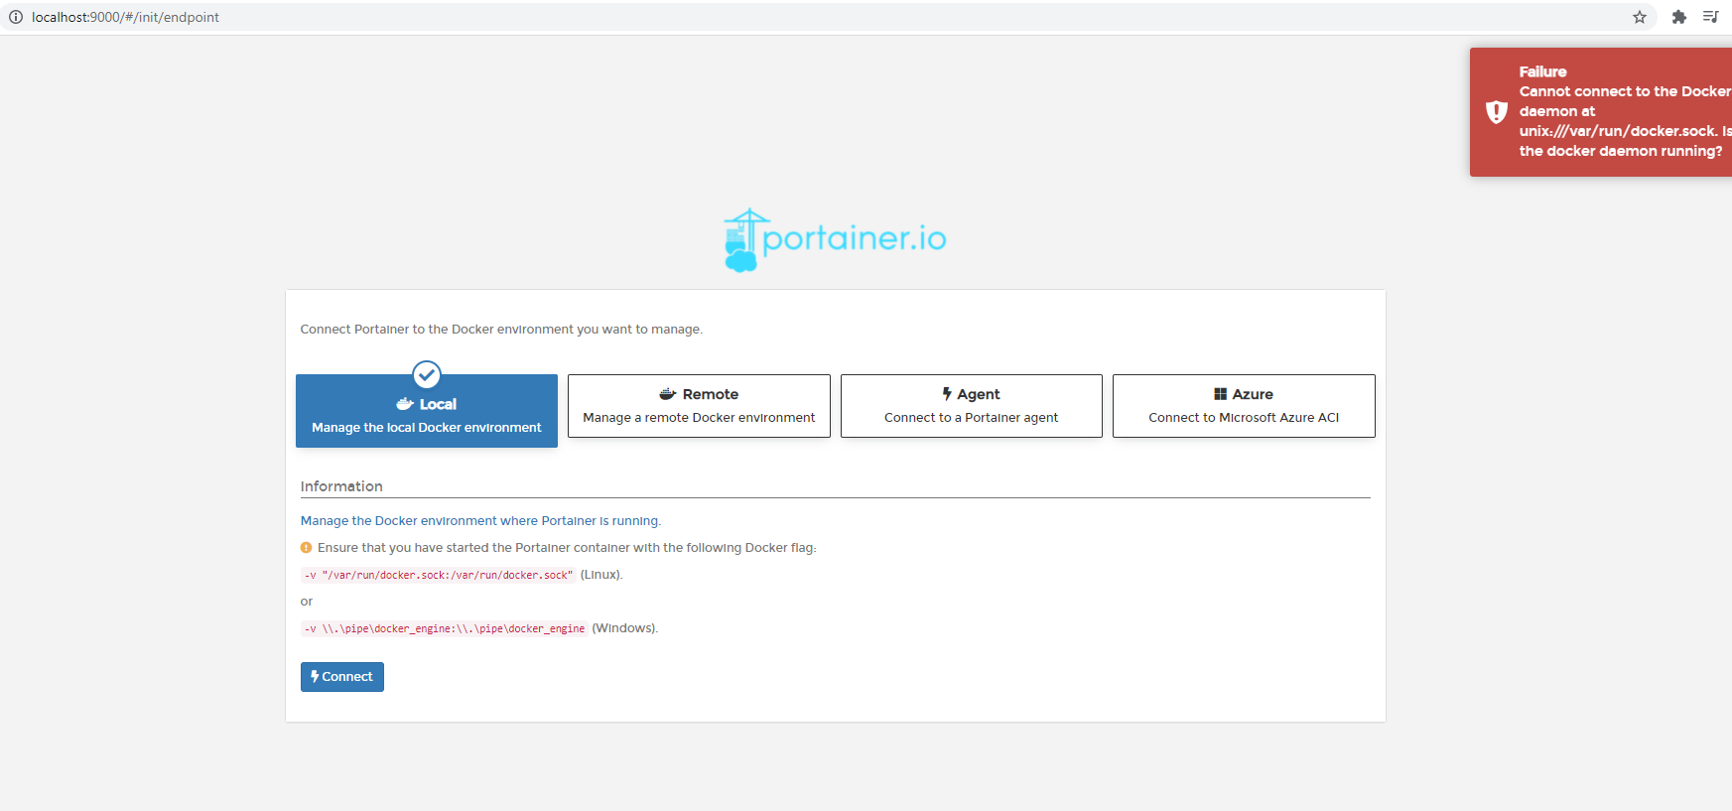1732x811 pixels.
Task: Click the Windows docker_engine pipe code snippet
Action: pos(445,628)
